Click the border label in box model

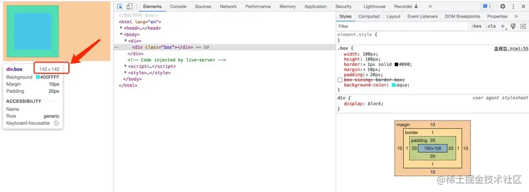[412, 133]
